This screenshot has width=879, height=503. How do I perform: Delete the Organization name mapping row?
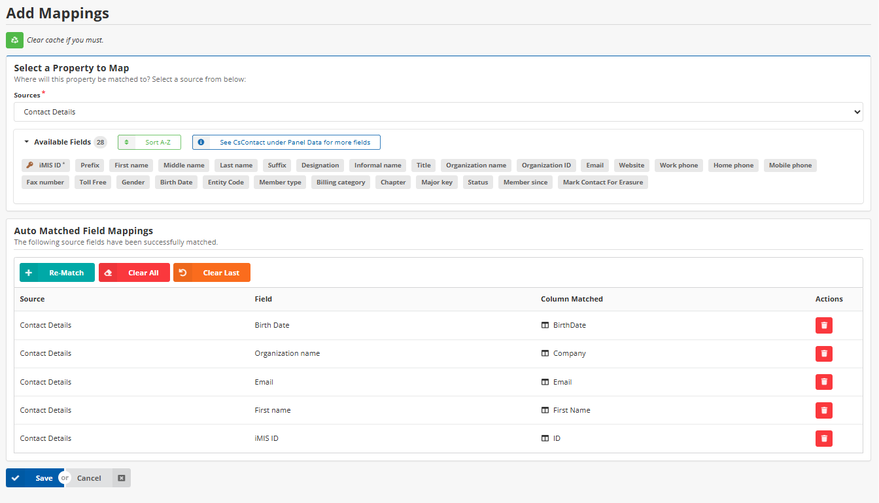(x=823, y=353)
